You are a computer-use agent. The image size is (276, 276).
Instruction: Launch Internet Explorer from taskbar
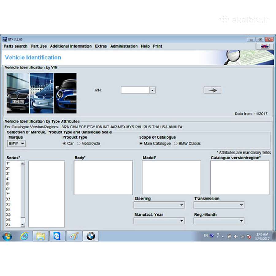(x=24, y=236)
